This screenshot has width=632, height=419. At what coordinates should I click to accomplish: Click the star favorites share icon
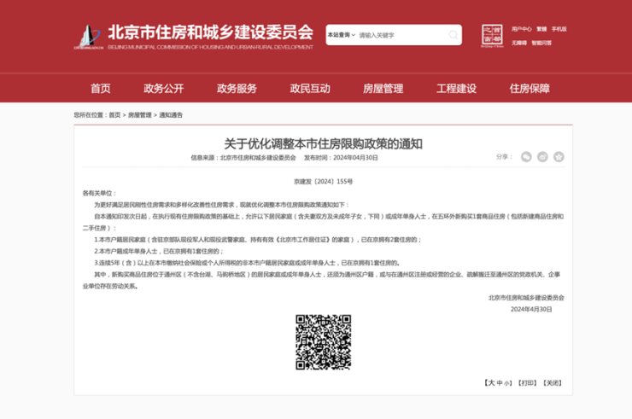(x=559, y=157)
